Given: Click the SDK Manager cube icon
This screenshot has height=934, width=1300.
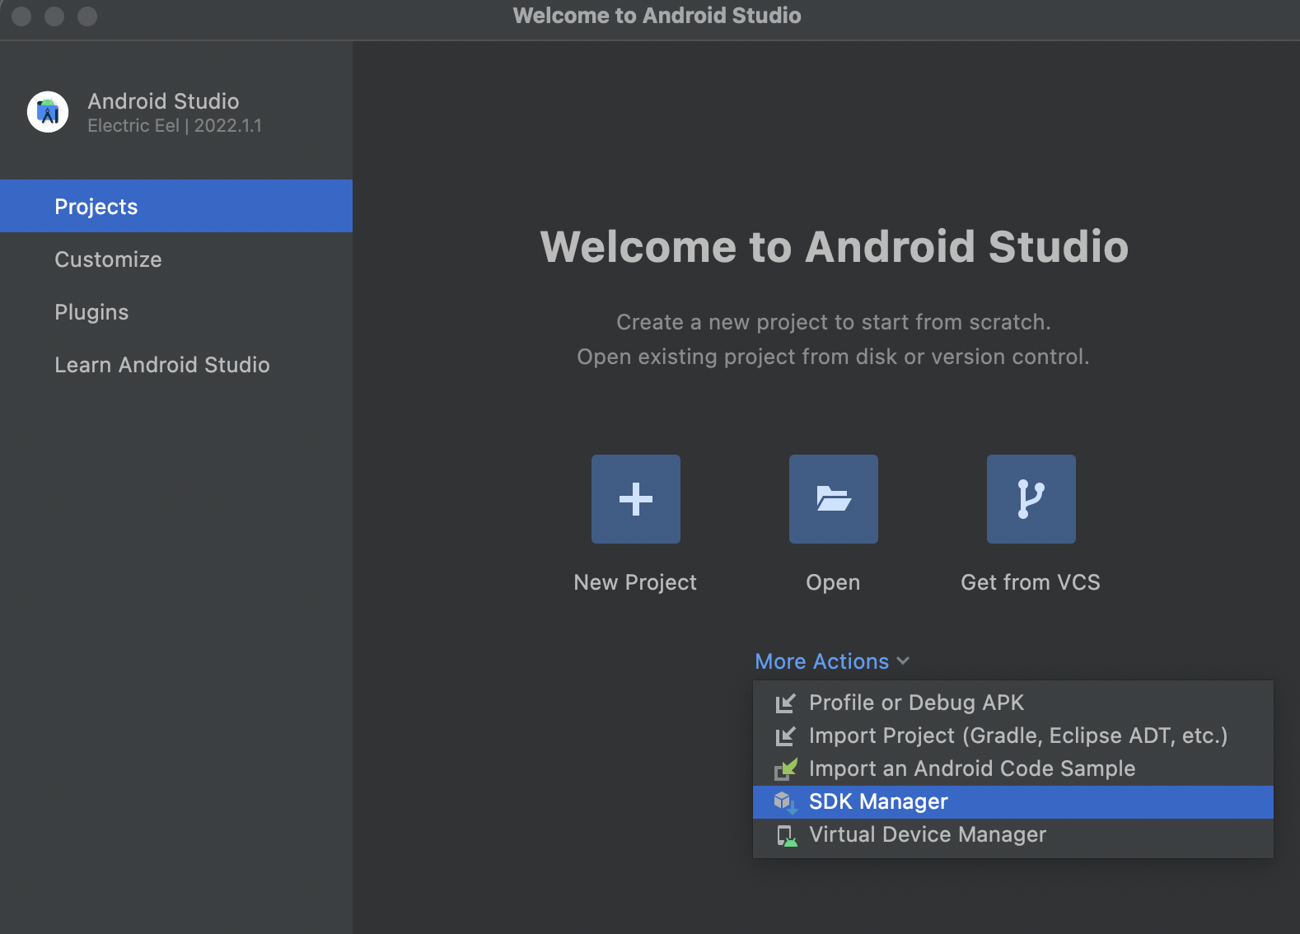Looking at the screenshot, I should (x=786, y=802).
